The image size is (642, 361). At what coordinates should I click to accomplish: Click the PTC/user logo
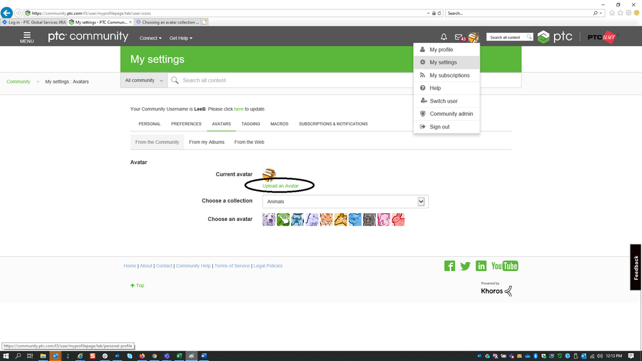click(602, 37)
